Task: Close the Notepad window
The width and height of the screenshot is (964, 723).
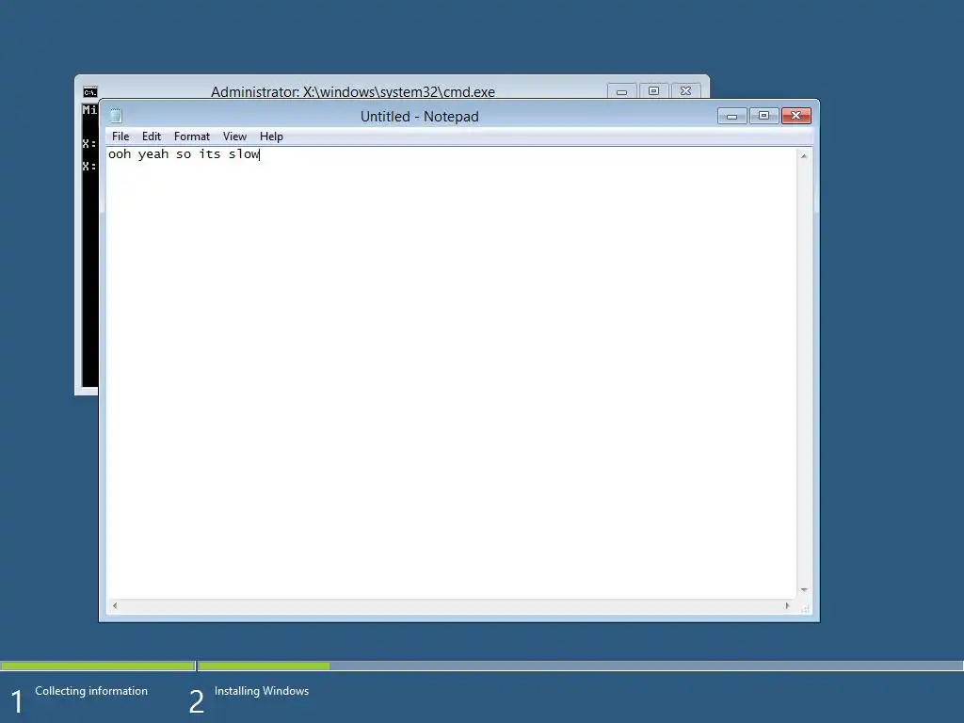Action: point(796,116)
